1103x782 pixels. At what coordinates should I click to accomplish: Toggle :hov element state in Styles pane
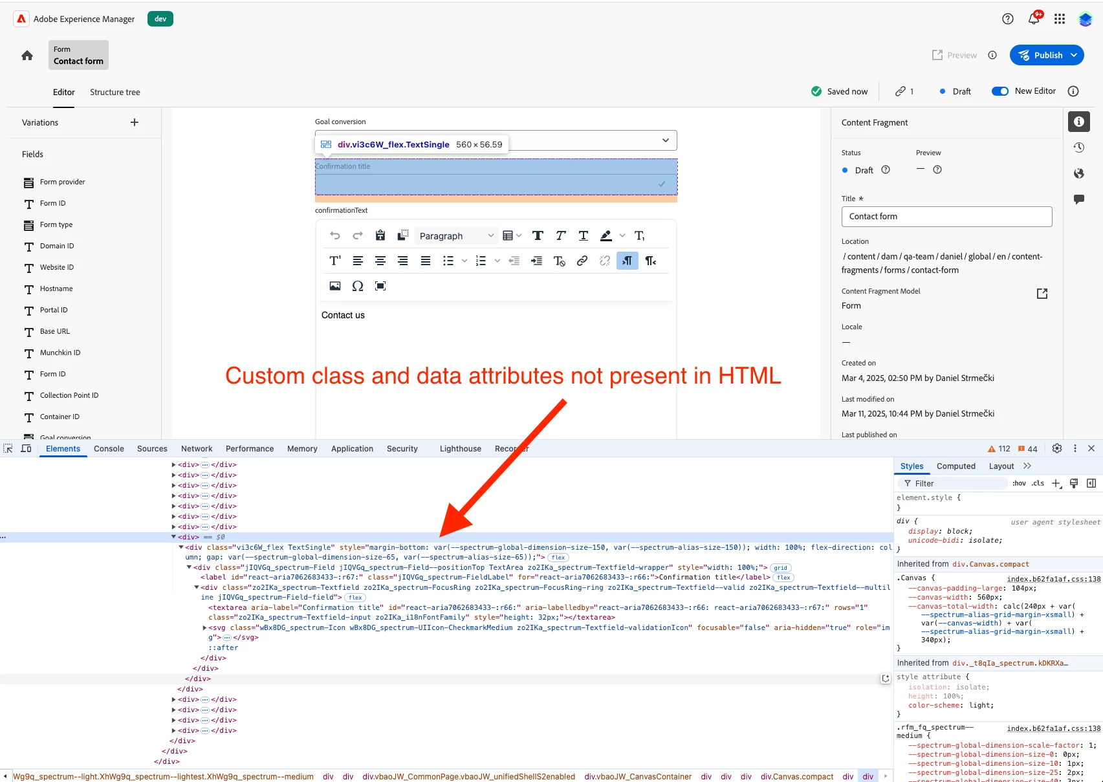click(x=1019, y=483)
